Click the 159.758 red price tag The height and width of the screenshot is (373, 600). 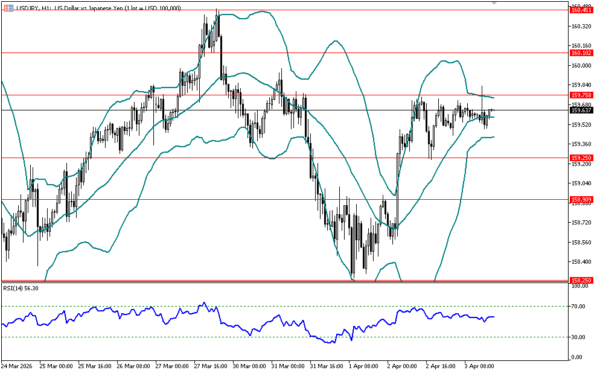(580, 95)
